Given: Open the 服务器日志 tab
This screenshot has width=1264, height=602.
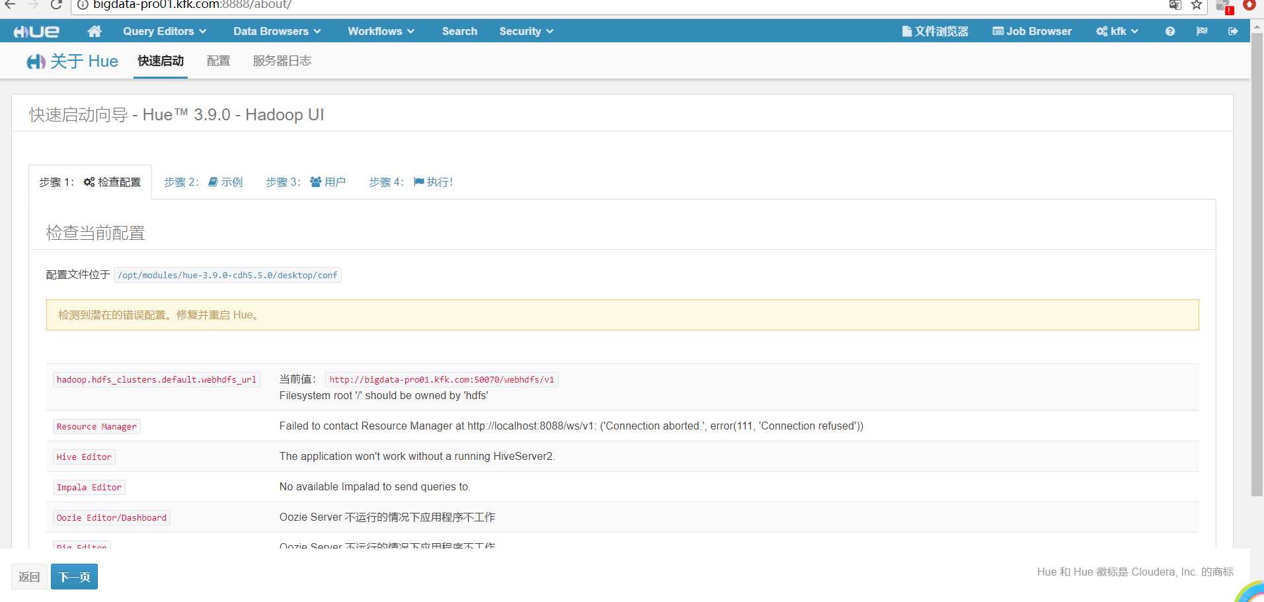Looking at the screenshot, I should 282,61.
